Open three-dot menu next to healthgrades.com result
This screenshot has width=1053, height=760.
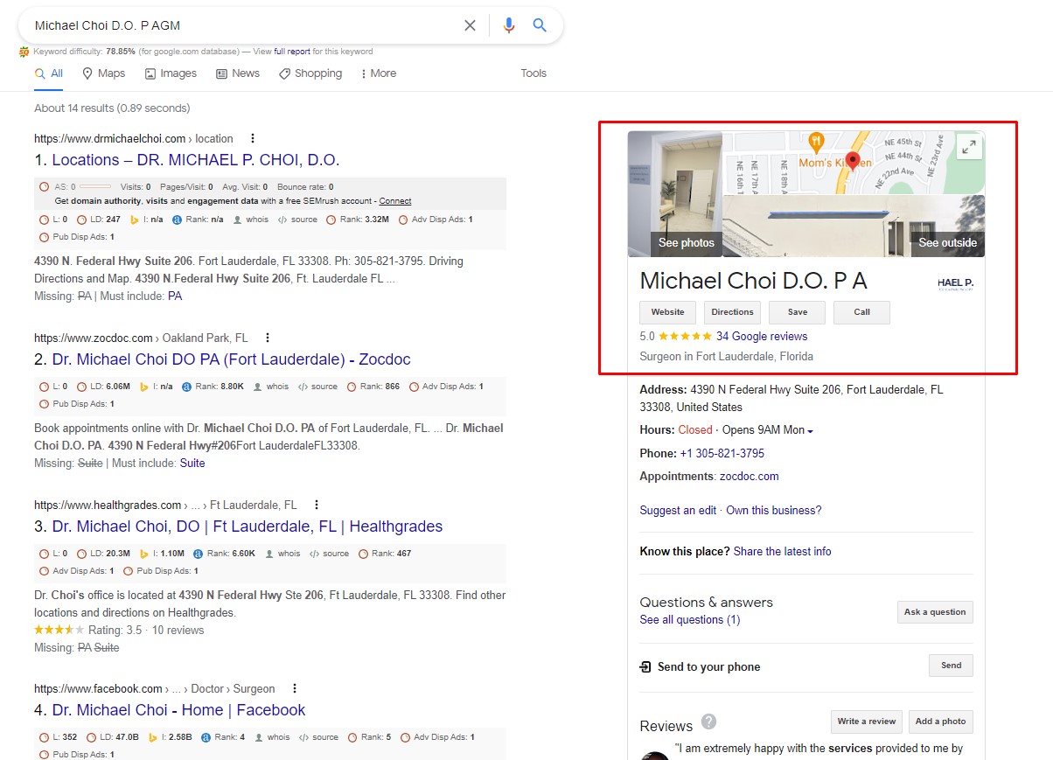[x=317, y=505]
